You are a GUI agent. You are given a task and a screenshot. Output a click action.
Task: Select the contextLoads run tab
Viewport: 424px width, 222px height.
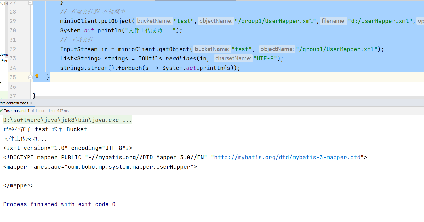click(14, 103)
